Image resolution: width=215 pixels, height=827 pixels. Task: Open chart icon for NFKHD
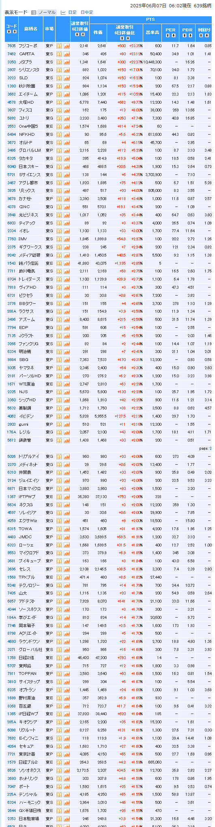coord(67,134)
